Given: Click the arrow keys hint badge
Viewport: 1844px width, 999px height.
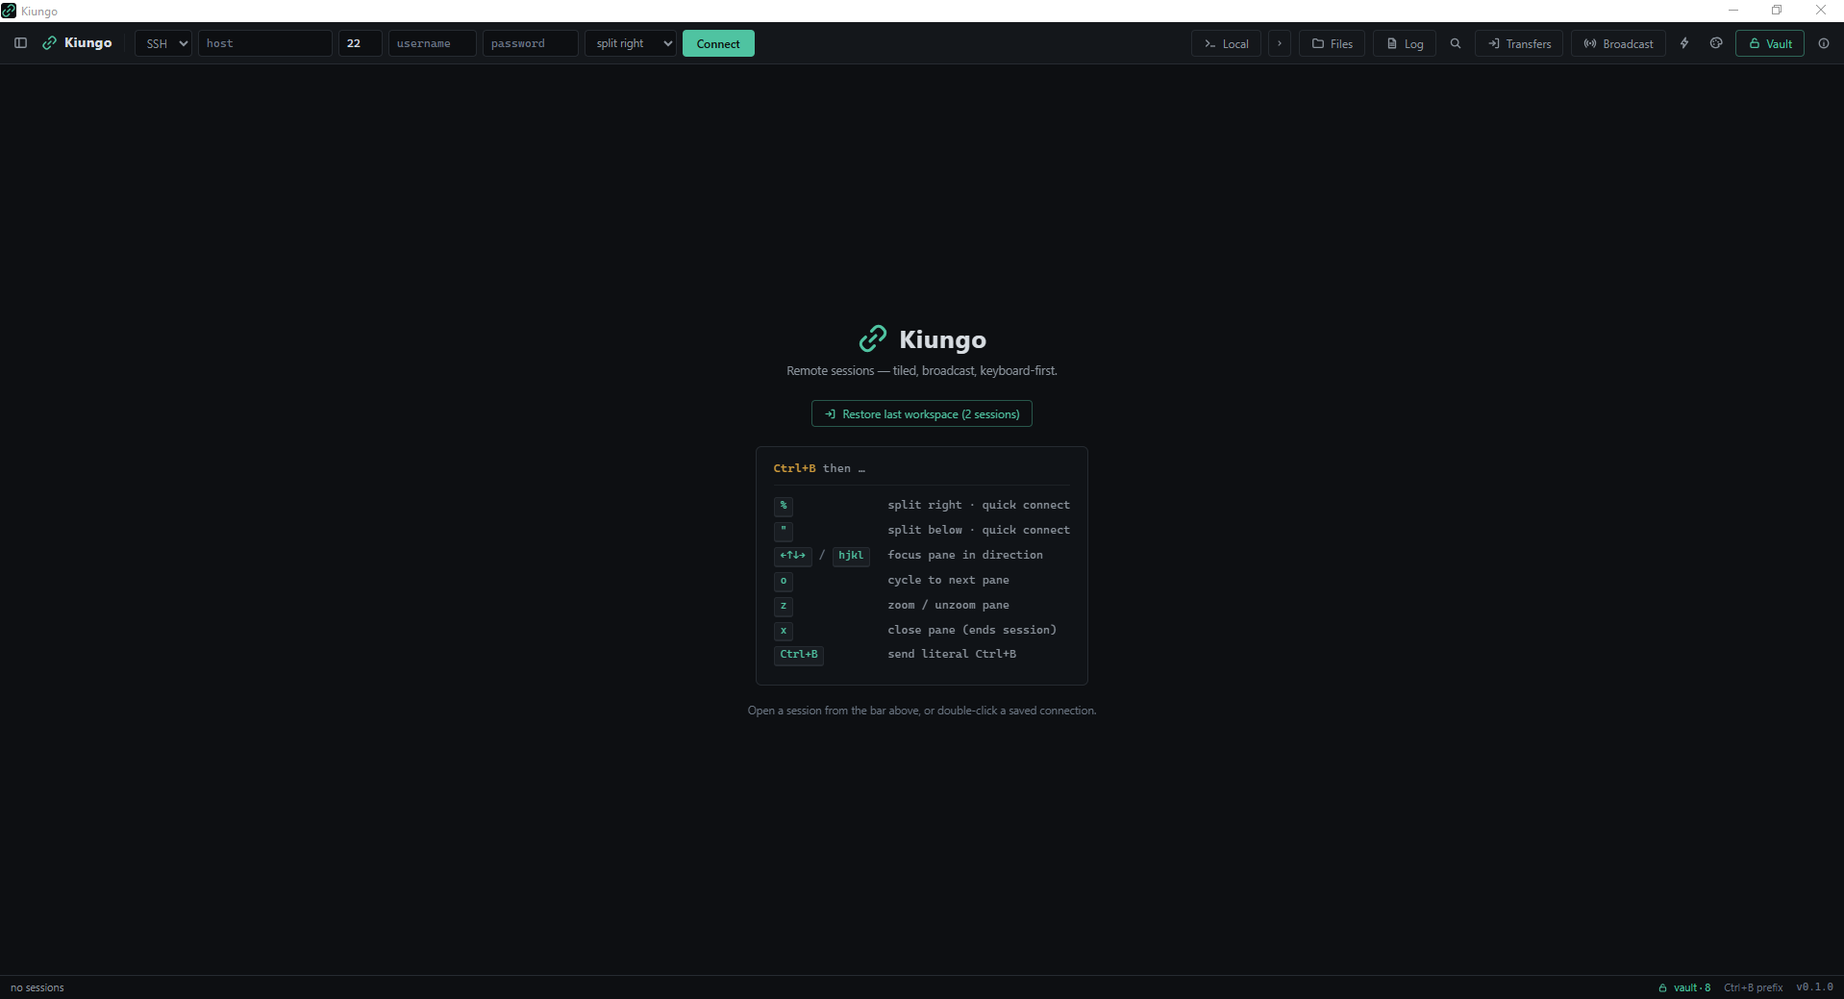Looking at the screenshot, I should tap(793, 556).
